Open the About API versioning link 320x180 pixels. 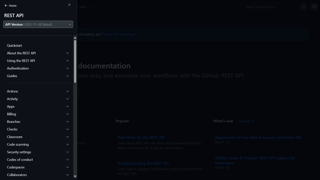point(118,34)
